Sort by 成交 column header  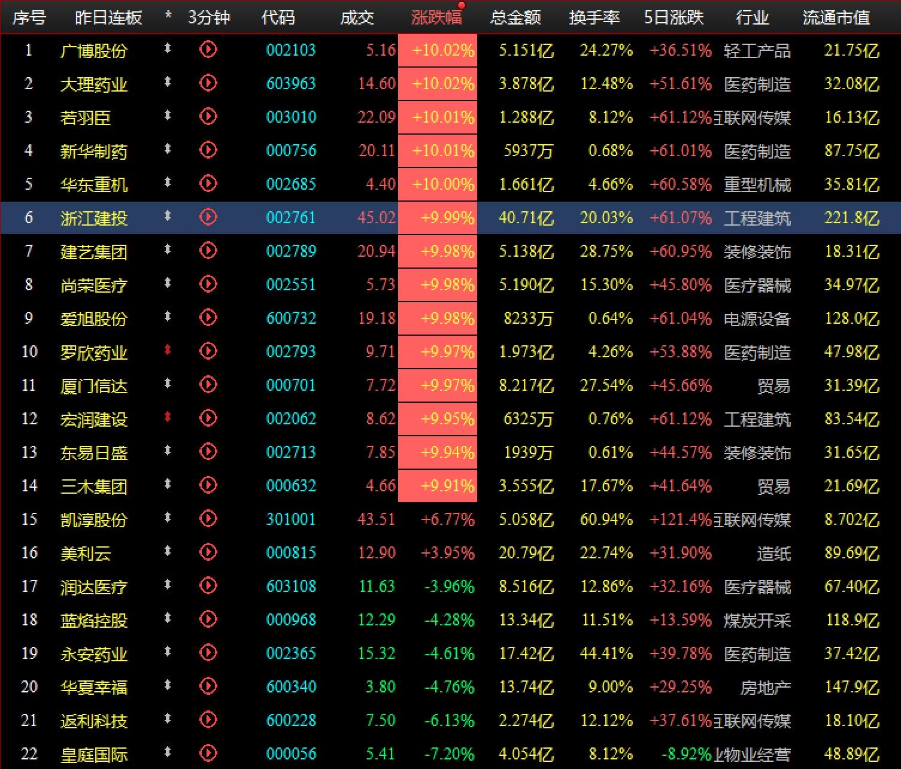pos(357,17)
